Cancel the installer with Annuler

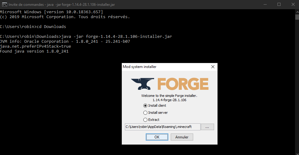pyautogui.click(x=182, y=137)
